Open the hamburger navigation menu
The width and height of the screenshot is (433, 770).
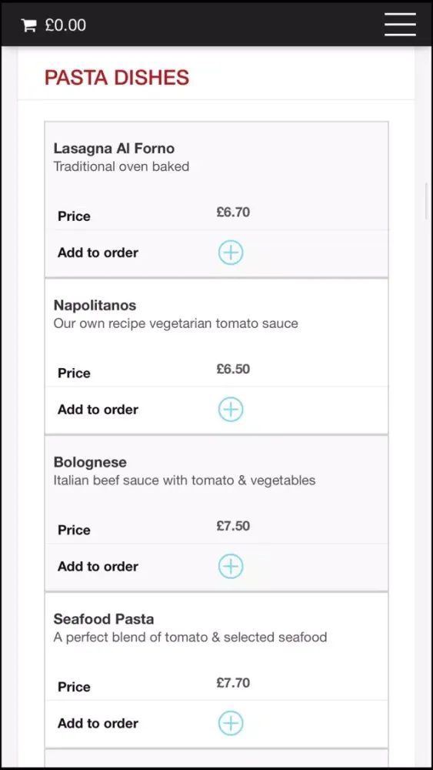click(x=400, y=25)
